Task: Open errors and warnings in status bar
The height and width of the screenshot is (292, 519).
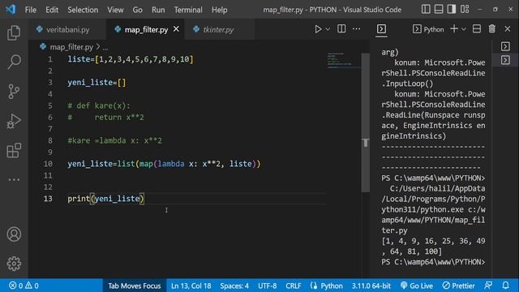Action: 24,286
